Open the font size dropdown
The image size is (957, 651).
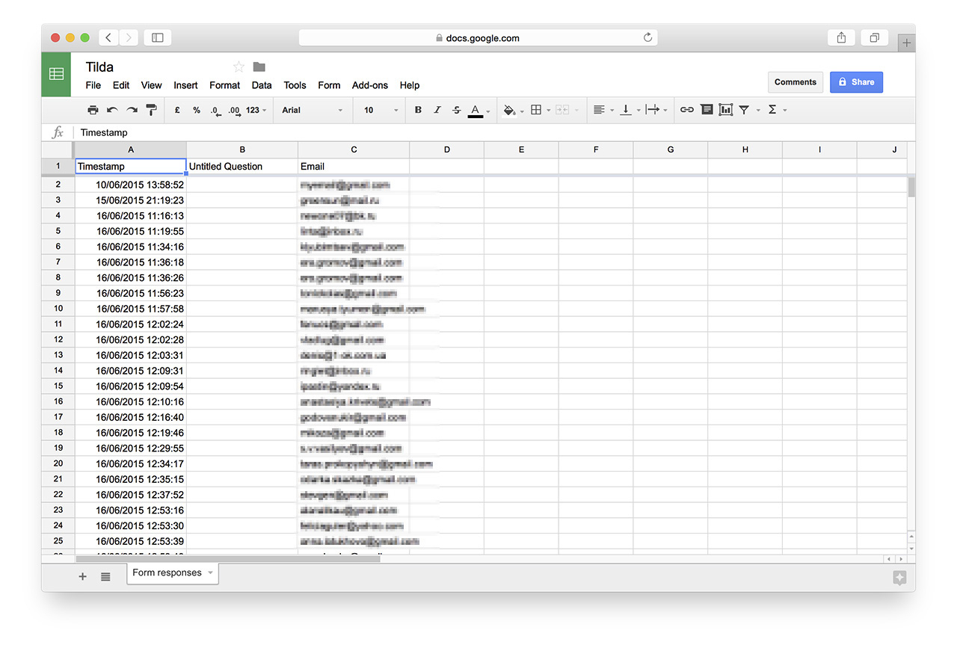pyautogui.click(x=379, y=110)
